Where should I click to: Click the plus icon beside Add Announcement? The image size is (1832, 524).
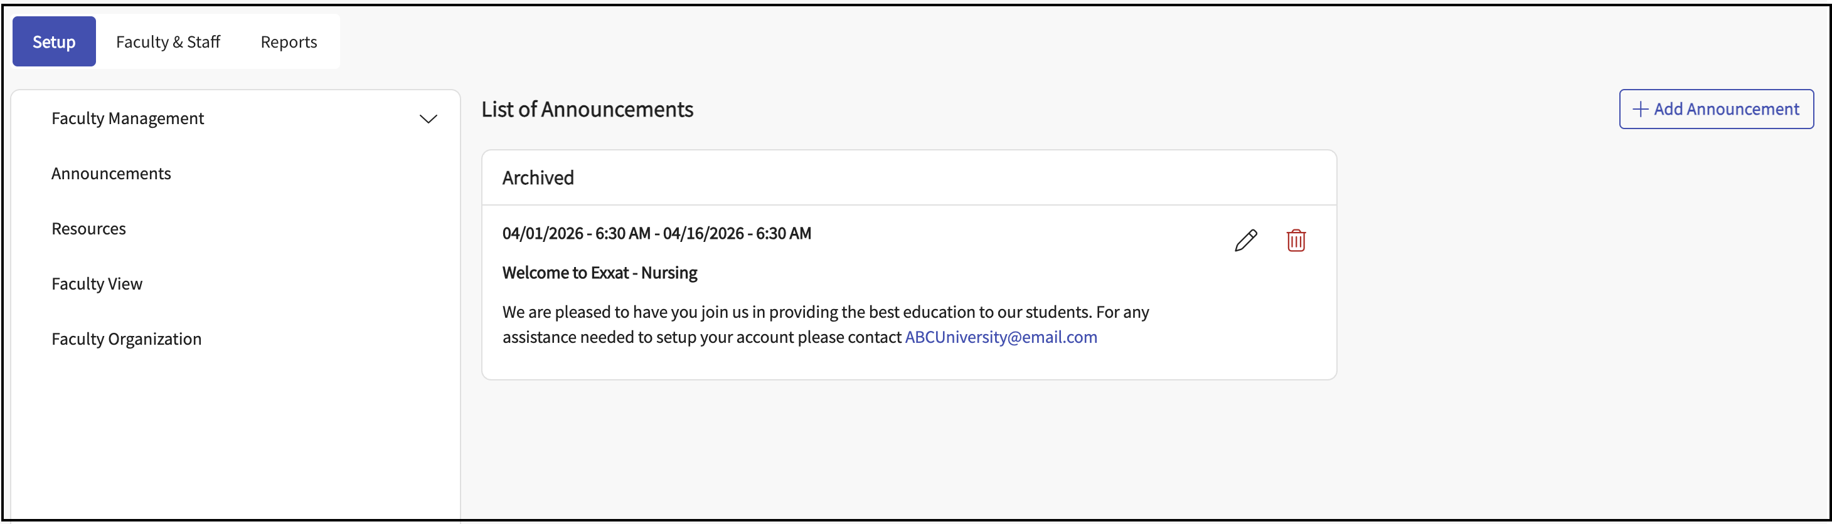1640,109
